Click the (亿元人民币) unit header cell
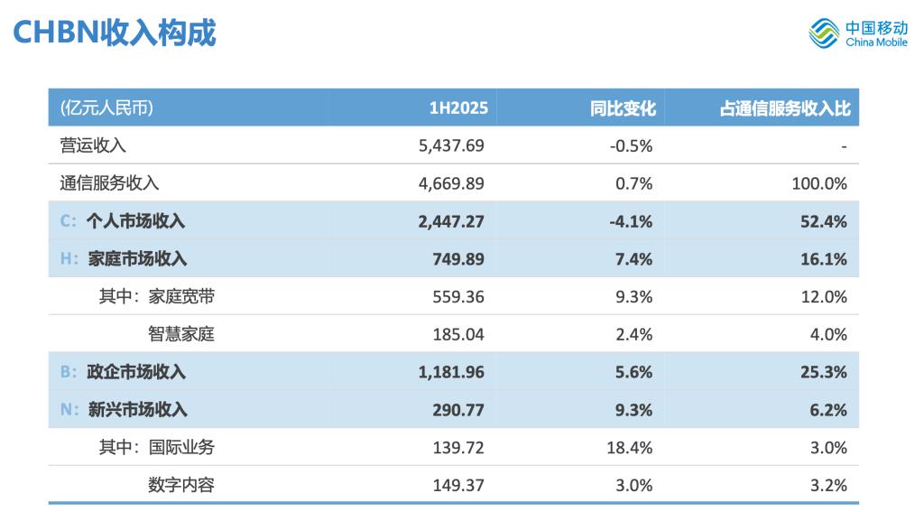 click(x=106, y=108)
